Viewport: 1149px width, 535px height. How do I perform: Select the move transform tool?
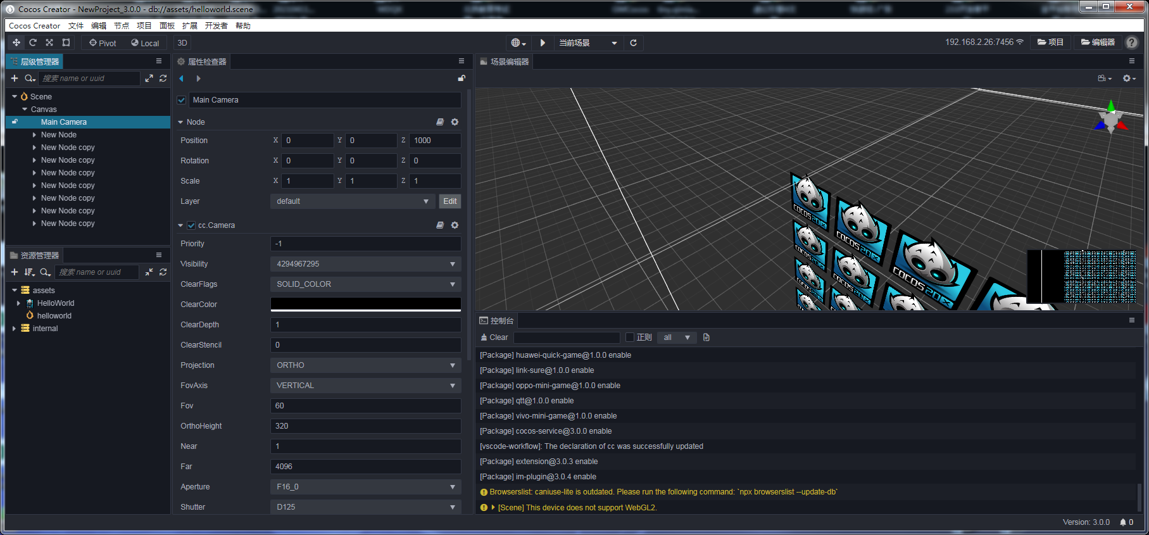click(16, 43)
